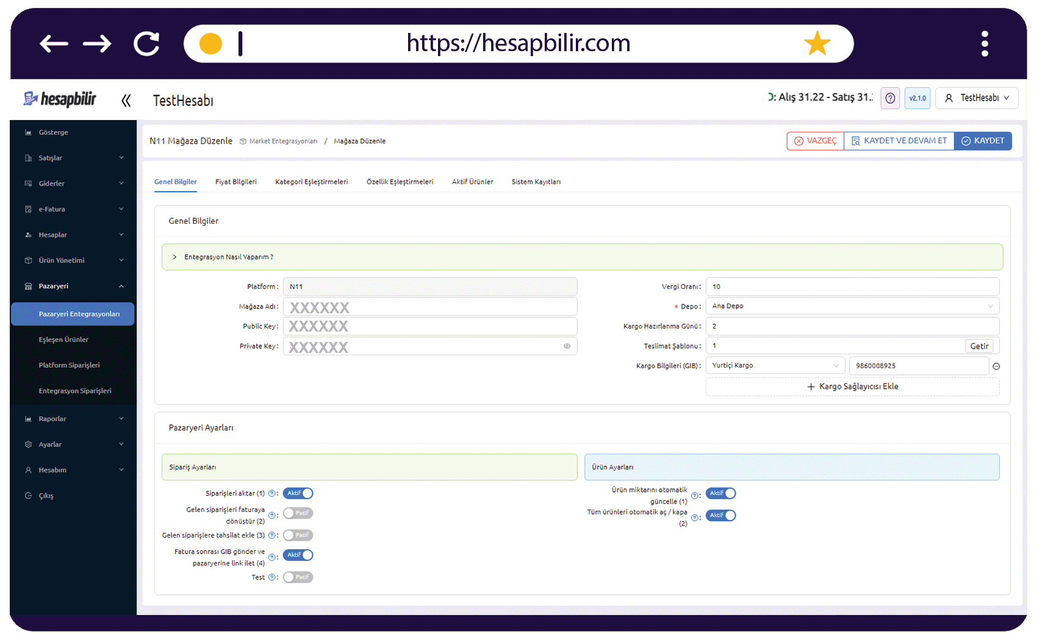Show the Private Key with eye icon

click(567, 346)
